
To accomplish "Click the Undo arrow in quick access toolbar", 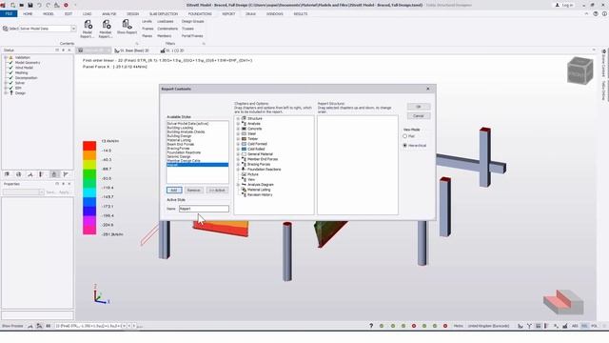I will coord(39,5).
